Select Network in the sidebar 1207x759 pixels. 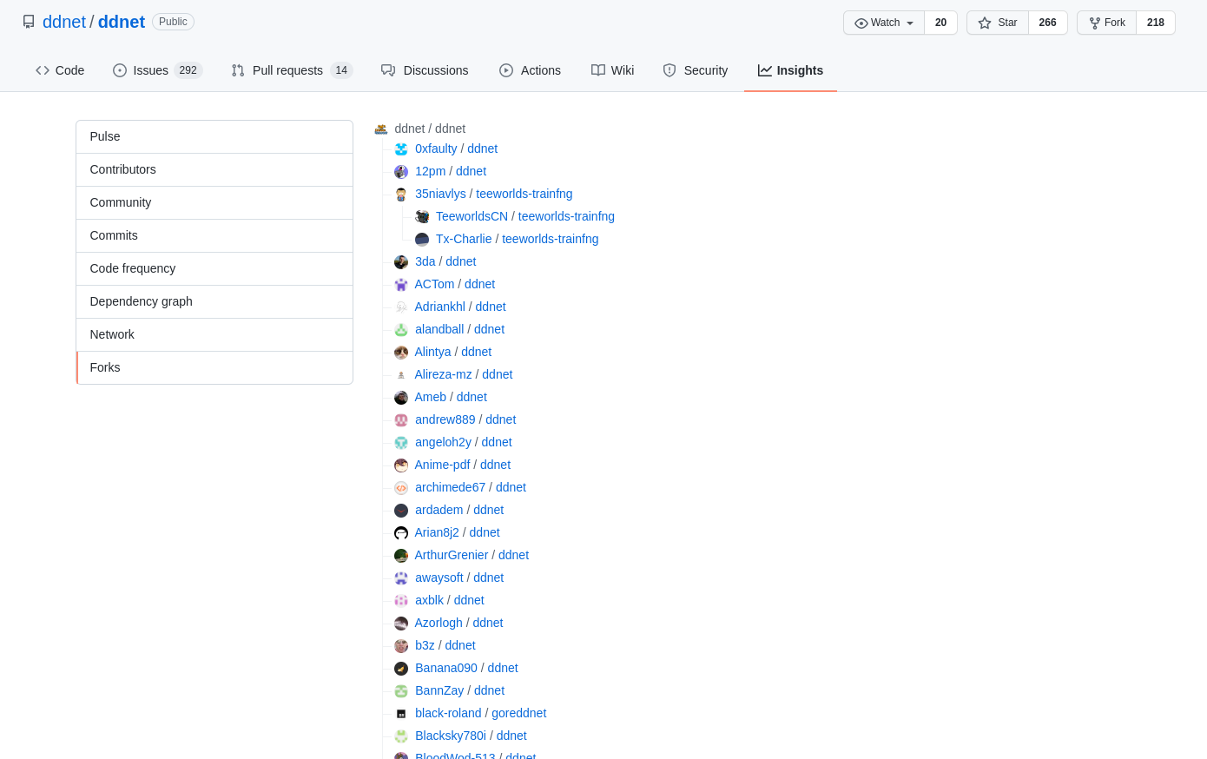[214, 335]
